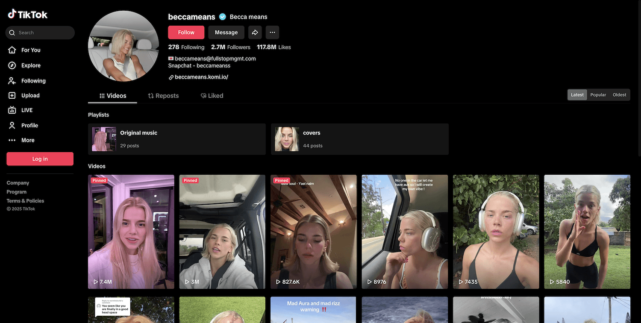Expand the Terms & Policies section
Image resolution: width=641 pixels, height=323 pixels.
coord(25,201)
